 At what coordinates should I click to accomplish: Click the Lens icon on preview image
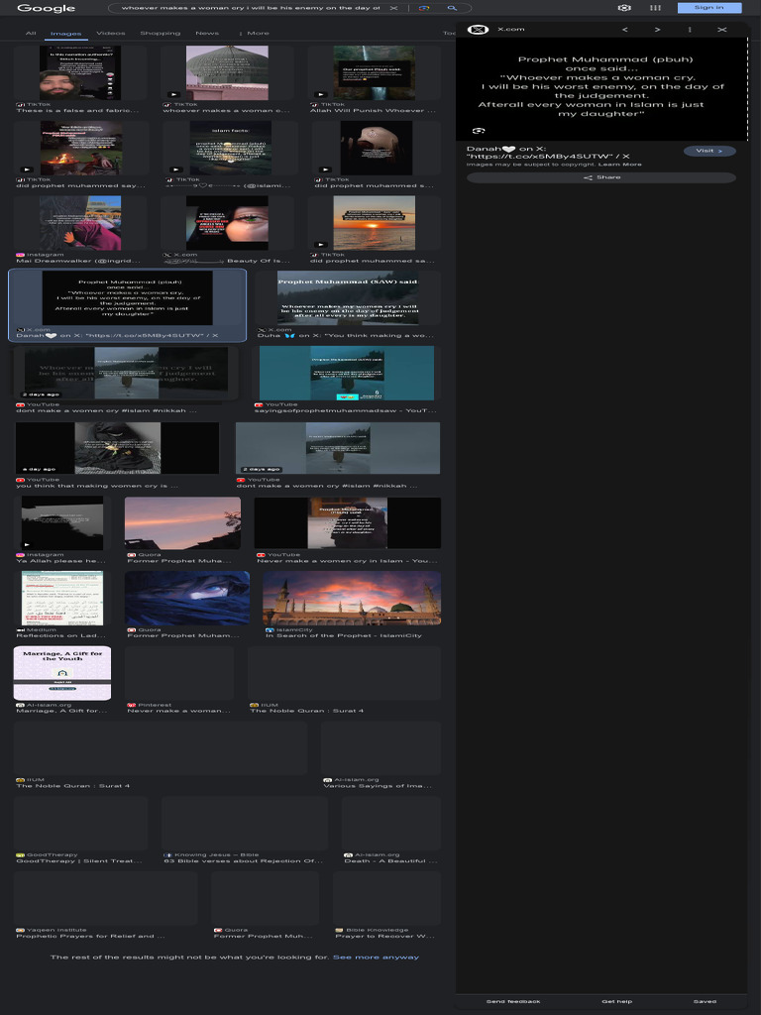point(479,131)
